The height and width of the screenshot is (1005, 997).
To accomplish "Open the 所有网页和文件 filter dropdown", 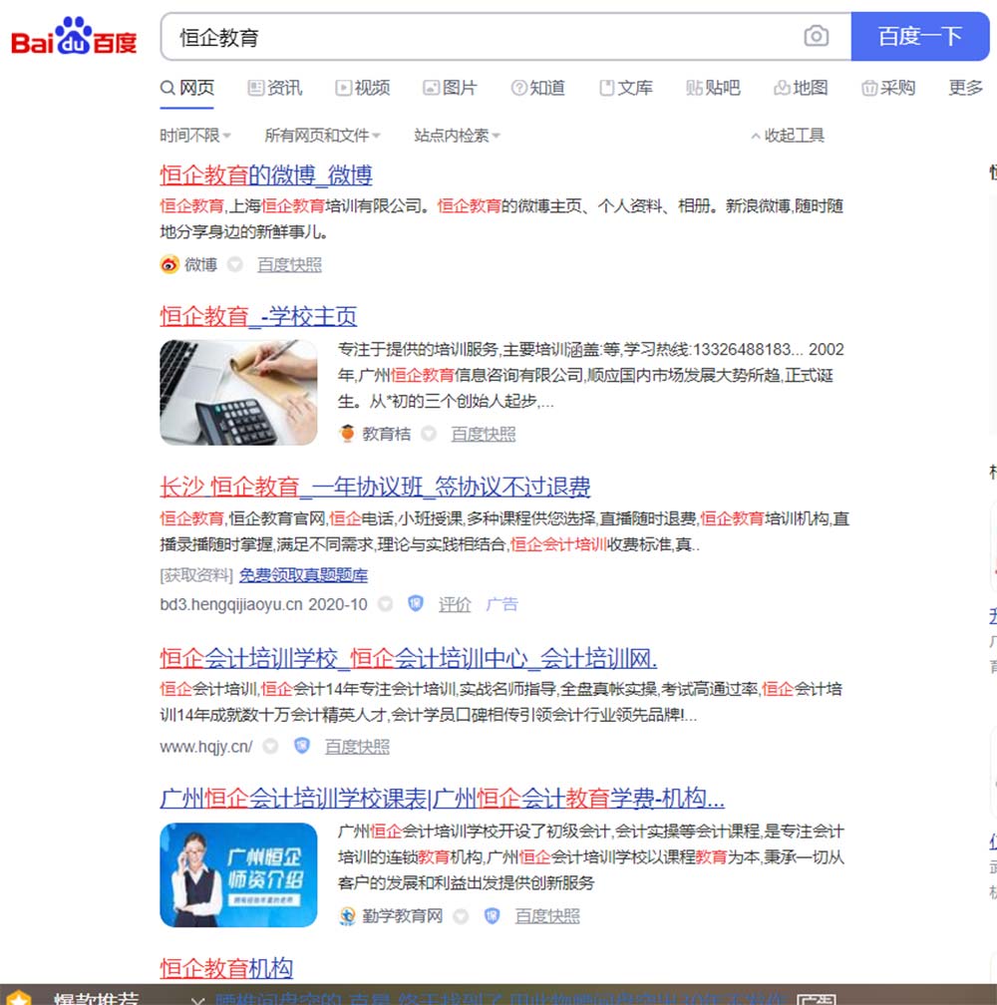I will click(x=323, y=136).
